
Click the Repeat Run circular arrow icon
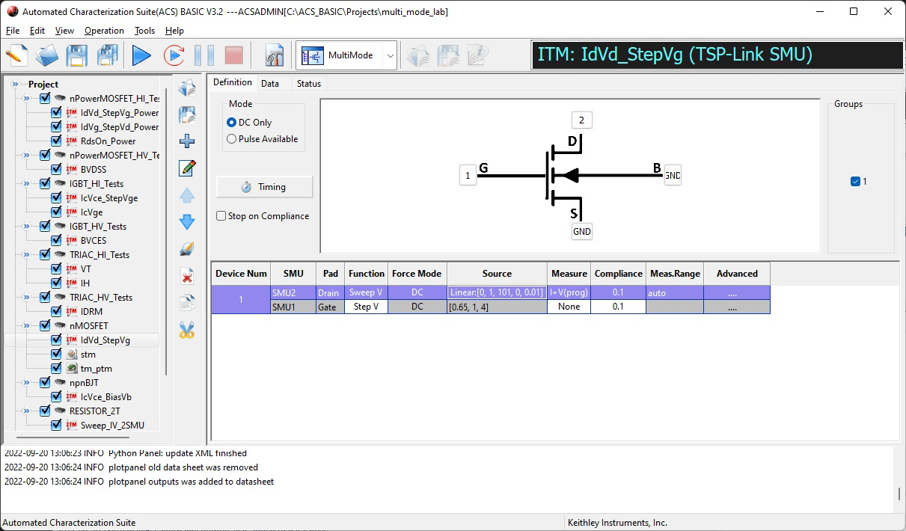174,55
